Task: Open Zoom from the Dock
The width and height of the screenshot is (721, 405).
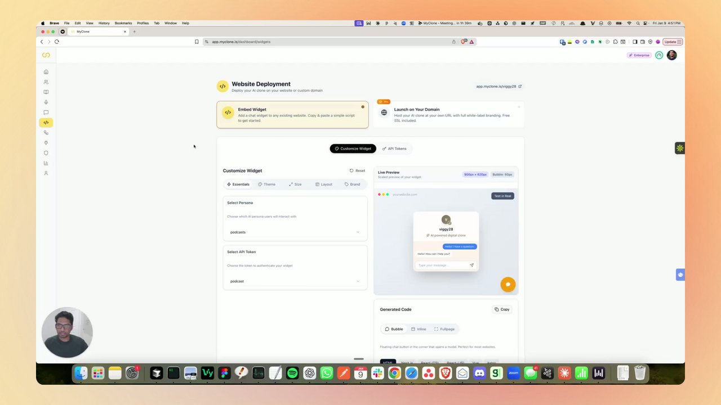Action: [513, 373]
